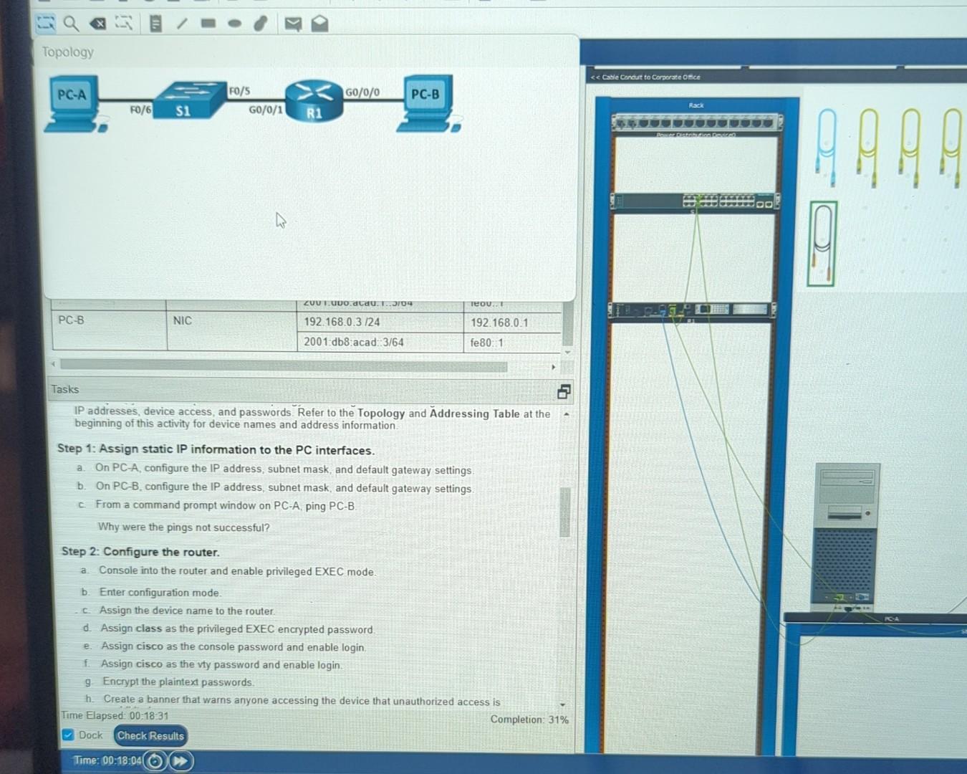Viewport: 967px width, 774px height.
Task: Choose the ellipse drawing tool
Action: (x=234, y=24)
